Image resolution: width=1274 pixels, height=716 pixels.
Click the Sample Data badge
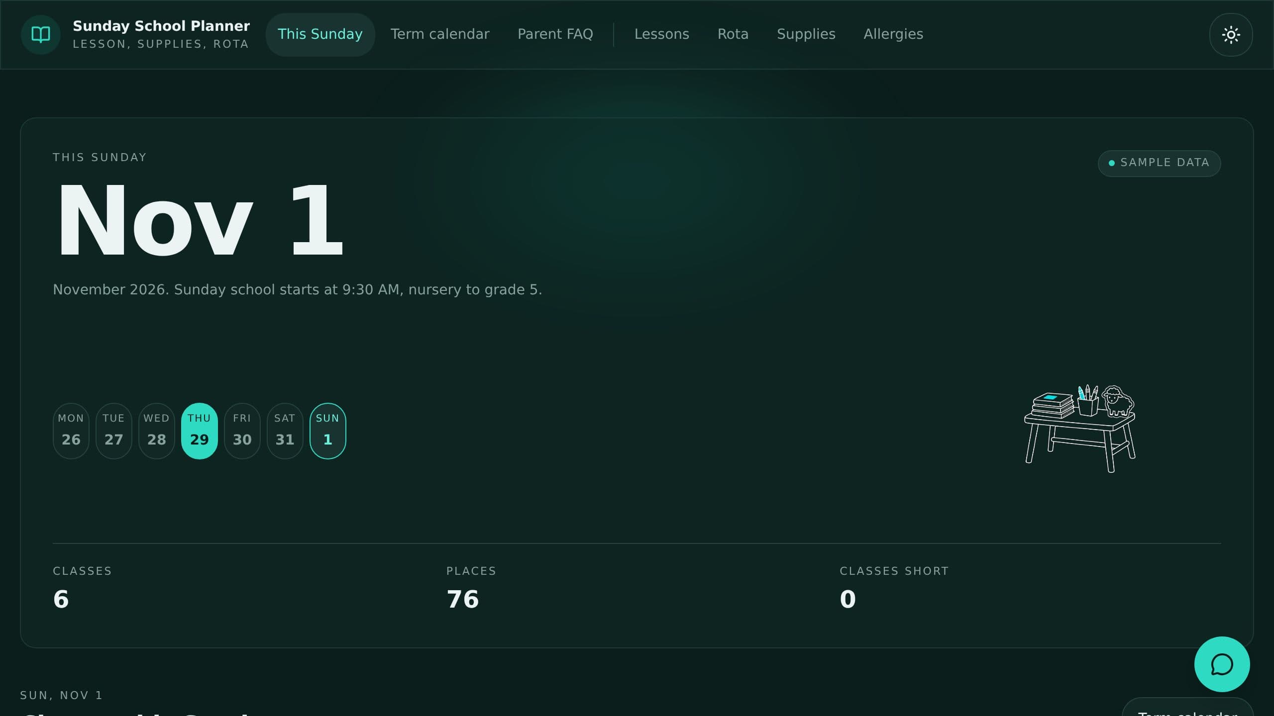[x=1159, y=163]
